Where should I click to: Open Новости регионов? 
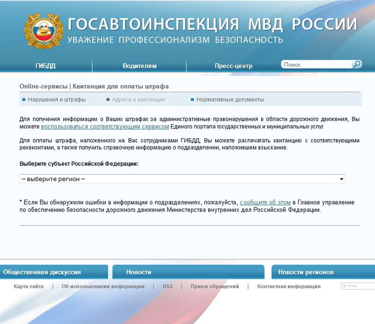[x=306, y=272]
